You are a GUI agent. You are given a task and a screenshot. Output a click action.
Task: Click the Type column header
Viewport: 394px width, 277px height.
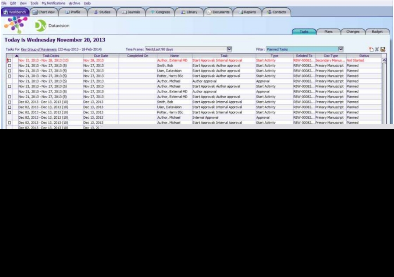coord(275,56)
